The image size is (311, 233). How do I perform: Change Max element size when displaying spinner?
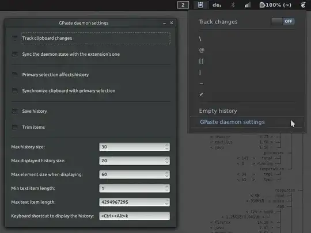(166, 174)
